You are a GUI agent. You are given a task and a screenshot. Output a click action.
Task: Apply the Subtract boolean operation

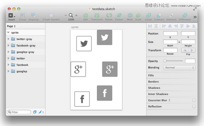[159, 16]
